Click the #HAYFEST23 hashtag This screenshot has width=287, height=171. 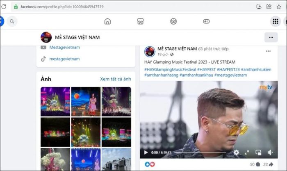228,70
